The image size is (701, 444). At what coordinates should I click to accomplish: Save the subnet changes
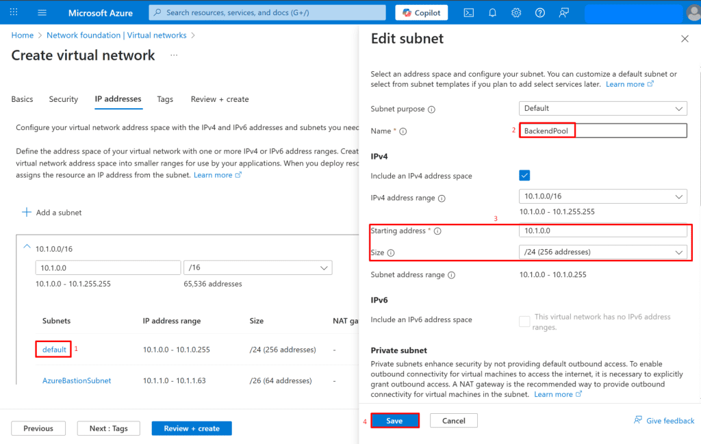click(x=394, y=421)
